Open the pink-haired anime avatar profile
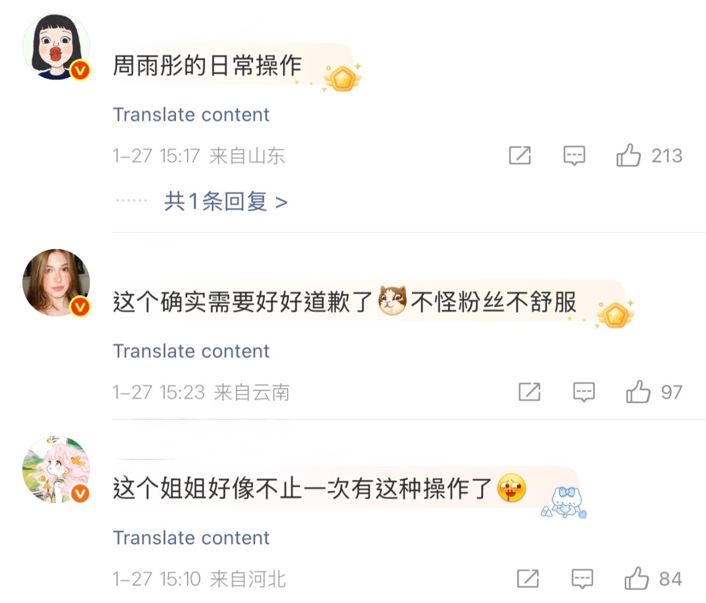Viewport: 706px width, 603px height. click(56, 469)
